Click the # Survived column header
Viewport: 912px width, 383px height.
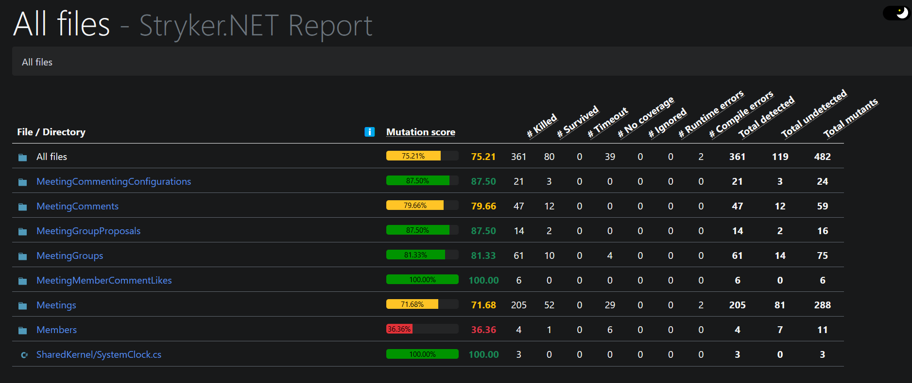(x=578, y=122)
